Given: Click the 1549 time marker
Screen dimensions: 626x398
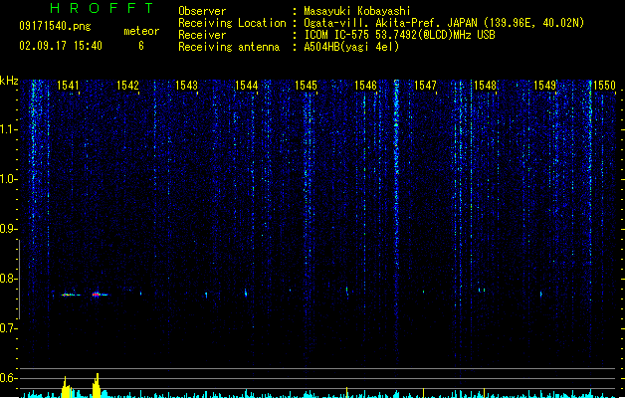Looking at the screenshot, I should (x=545, y=86).
